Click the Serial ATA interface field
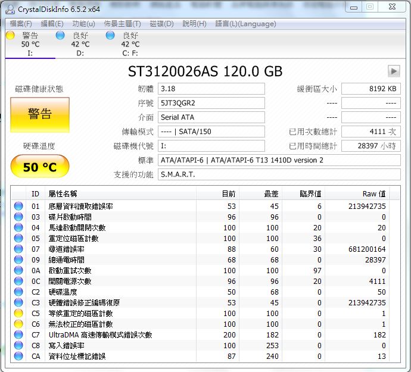The image size is (411, 372). point(211,117)
